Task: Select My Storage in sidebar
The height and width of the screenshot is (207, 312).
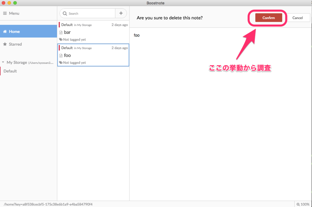Action: tap(17, 62)
